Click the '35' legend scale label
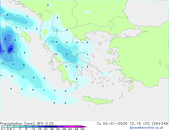169x130 pixels. click(x=64, y=129)
